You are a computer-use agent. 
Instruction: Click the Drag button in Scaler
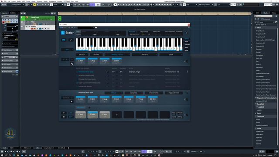coord(180,117)
